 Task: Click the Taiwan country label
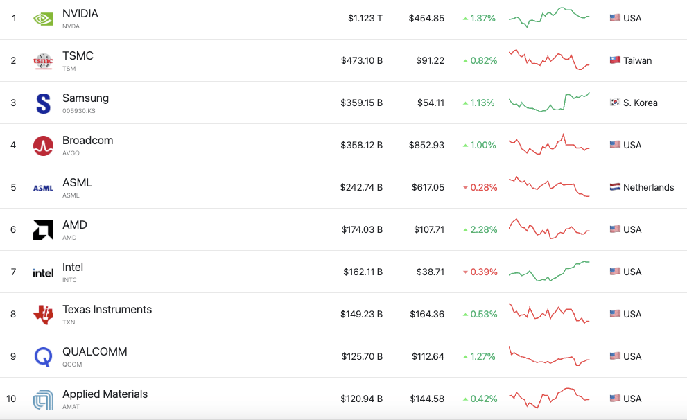[x=638, y=60]
